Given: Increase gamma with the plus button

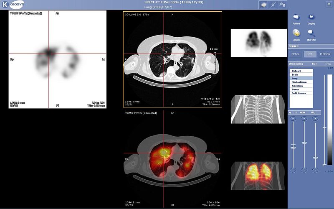Looking at the screenshot, I should pos(293,119).
